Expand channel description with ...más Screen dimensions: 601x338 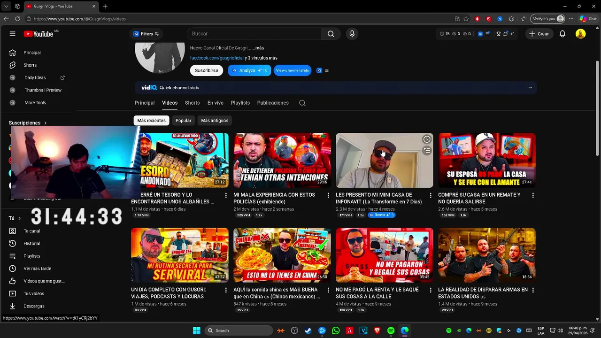[258, 48]
